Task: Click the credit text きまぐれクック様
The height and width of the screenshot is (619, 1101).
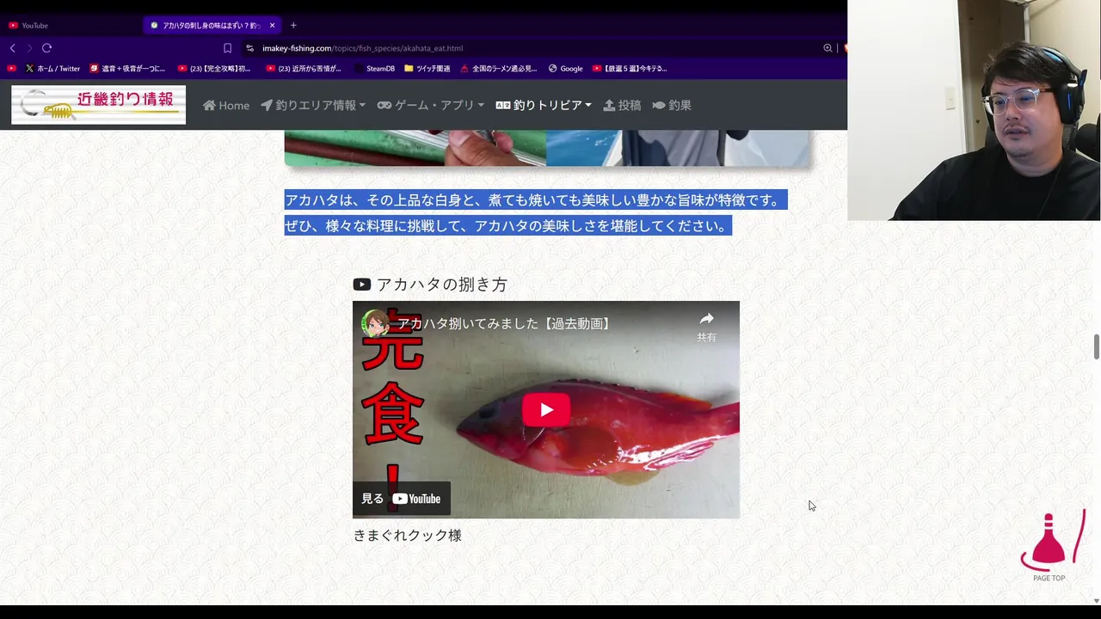Action: (x=407, y=536)
